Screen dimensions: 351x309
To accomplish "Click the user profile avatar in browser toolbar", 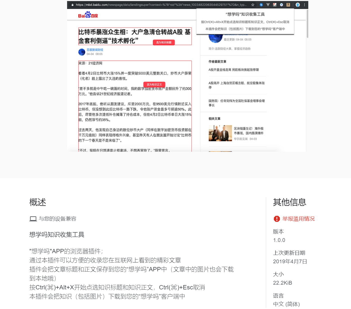I will (298, 5).
